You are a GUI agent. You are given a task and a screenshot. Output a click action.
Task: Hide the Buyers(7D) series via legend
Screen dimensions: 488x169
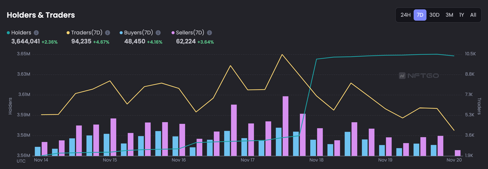coord(138,33)
